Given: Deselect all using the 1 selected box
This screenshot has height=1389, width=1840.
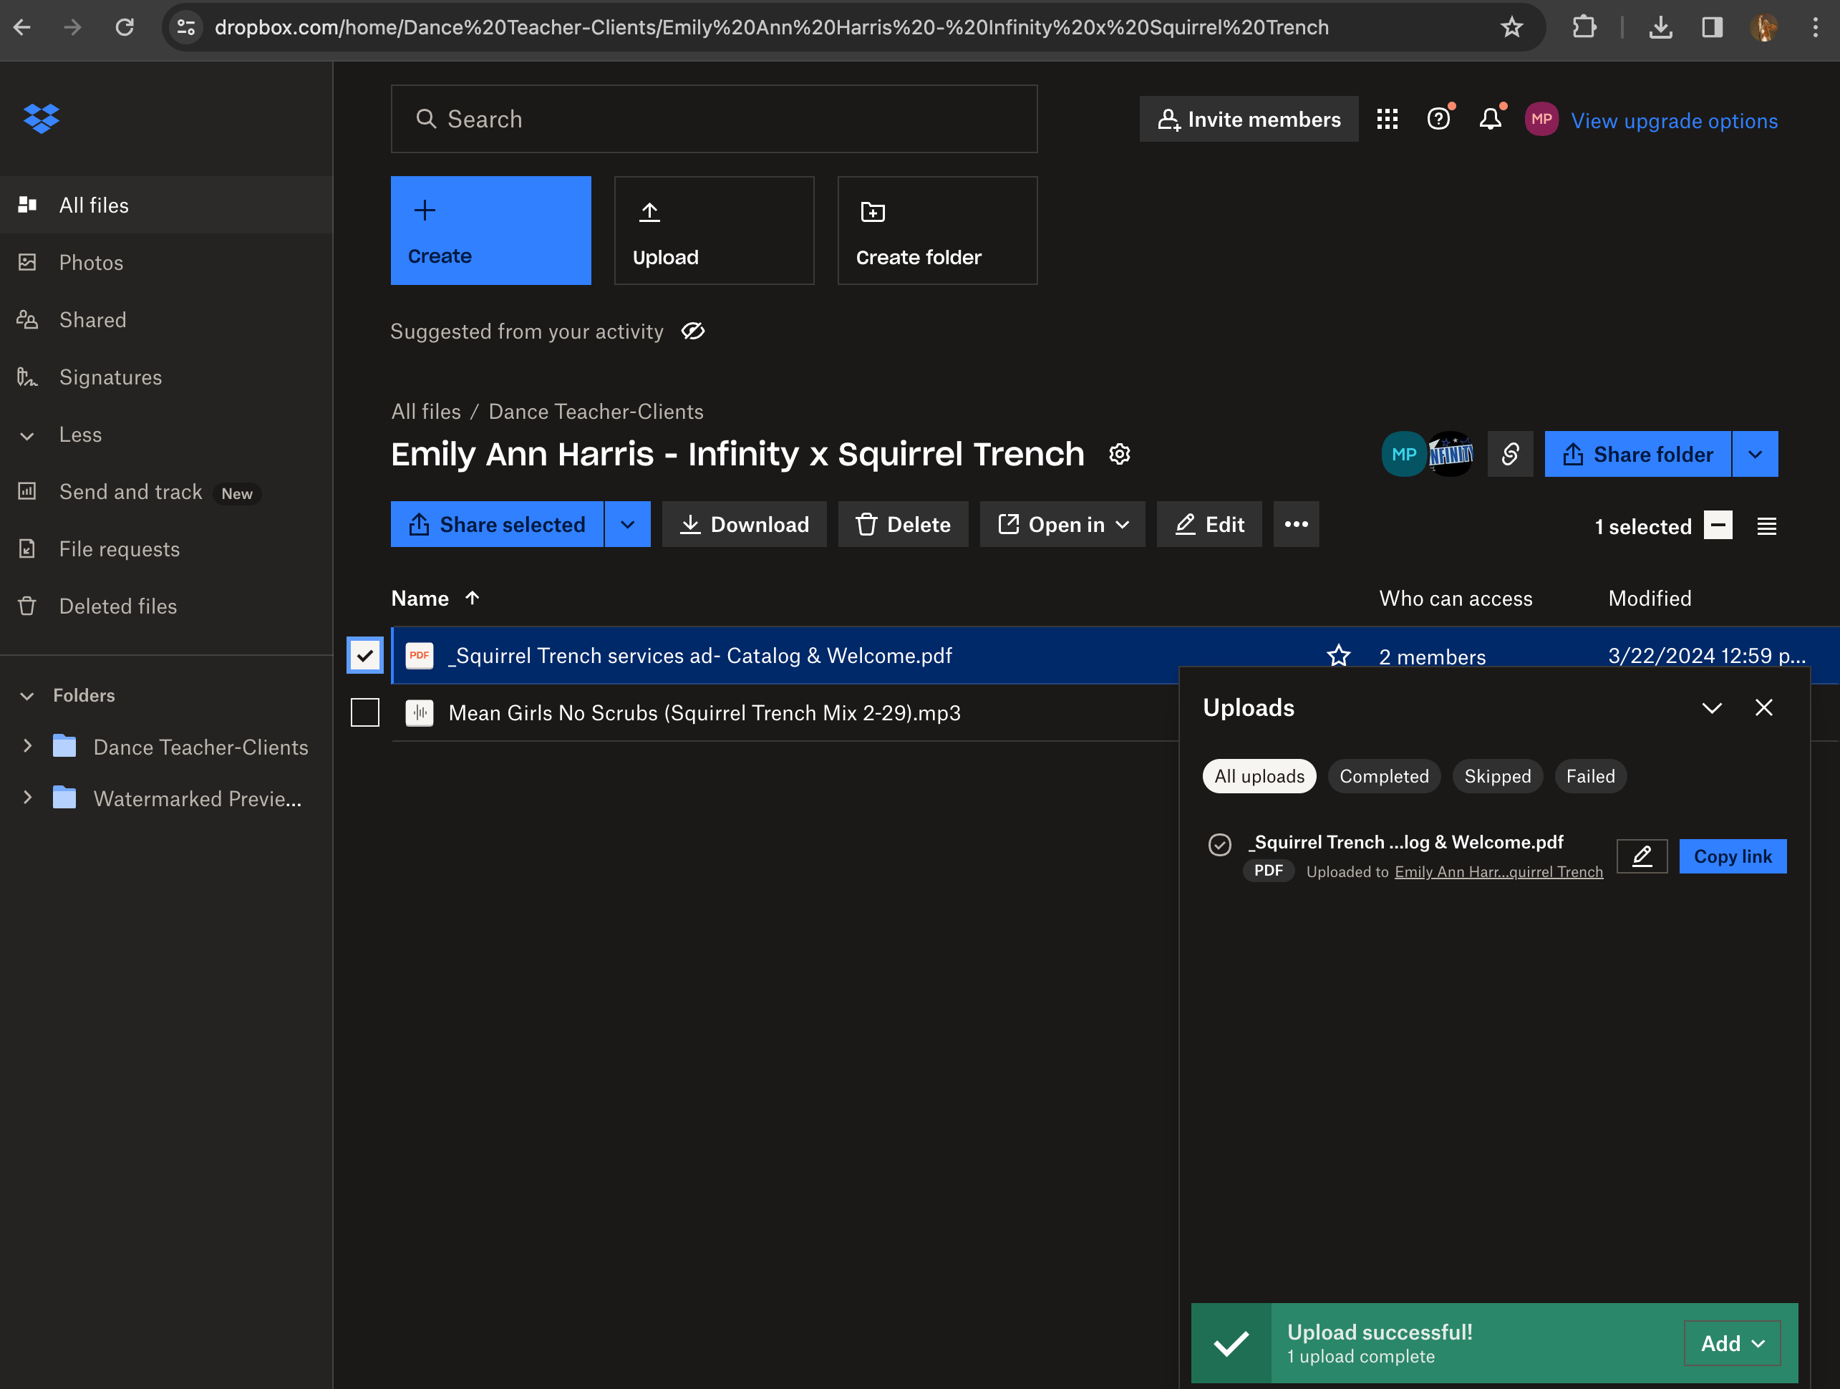Looking at the screenshot, I should (x=1717, y=526).
